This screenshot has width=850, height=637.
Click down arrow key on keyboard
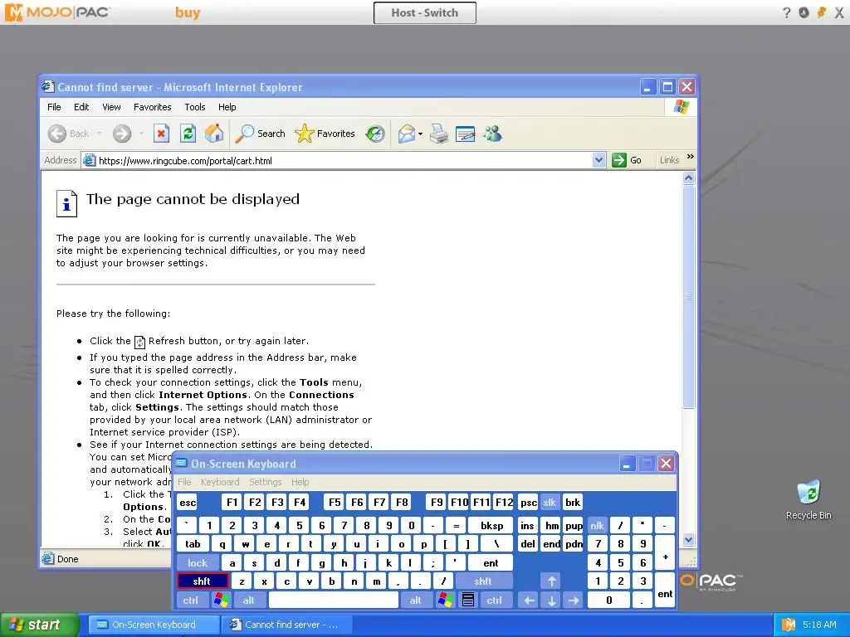(551, 601)
